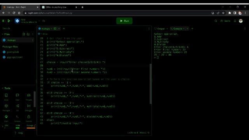Open a new browser tab
Image resolution: width=249 pixels, height=140 pixels.
[82, 7]
